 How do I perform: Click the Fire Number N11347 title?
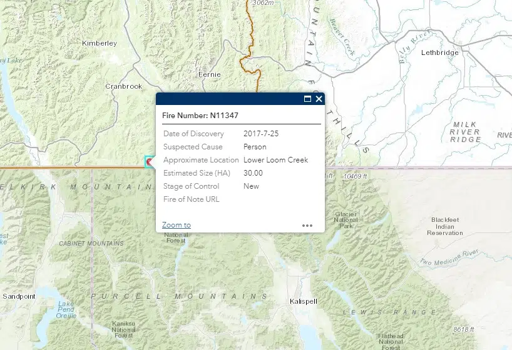coord(200,116)
